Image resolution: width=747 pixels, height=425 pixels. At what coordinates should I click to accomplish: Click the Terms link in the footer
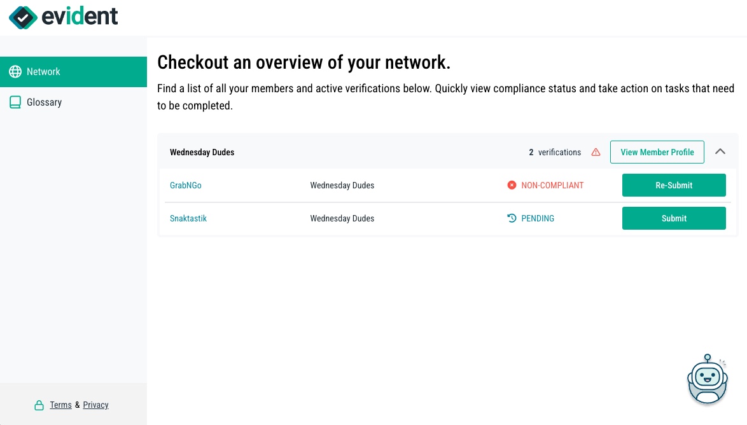click(60, 405)
